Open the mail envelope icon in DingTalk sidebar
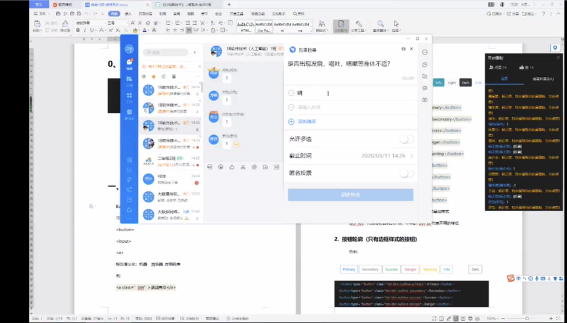This screenshot has width=567, height=323. 129,200
